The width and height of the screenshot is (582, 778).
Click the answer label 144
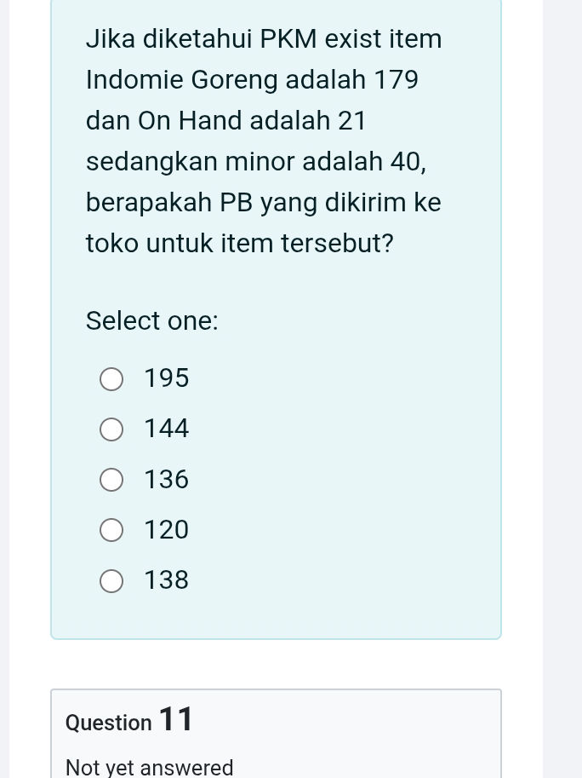(166, 429)
